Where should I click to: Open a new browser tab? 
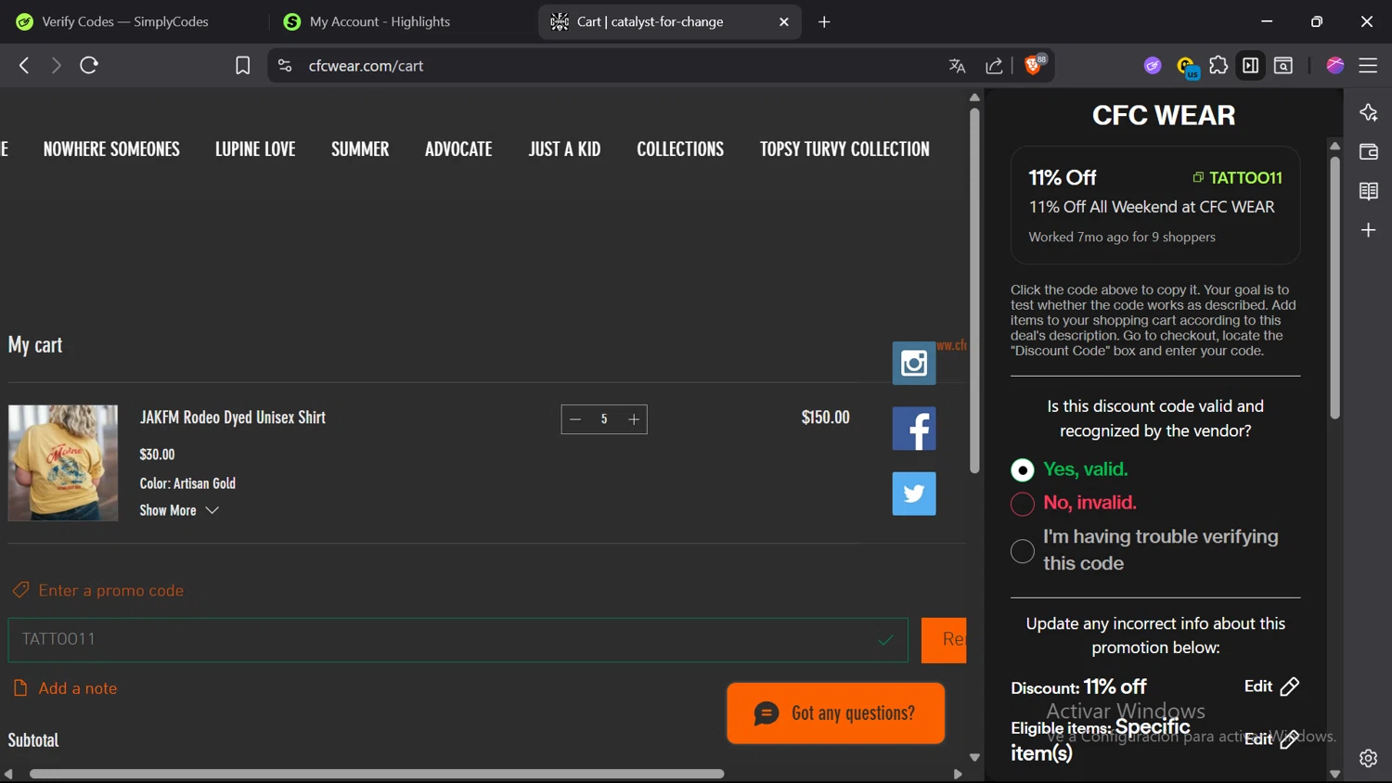(824, 21)
